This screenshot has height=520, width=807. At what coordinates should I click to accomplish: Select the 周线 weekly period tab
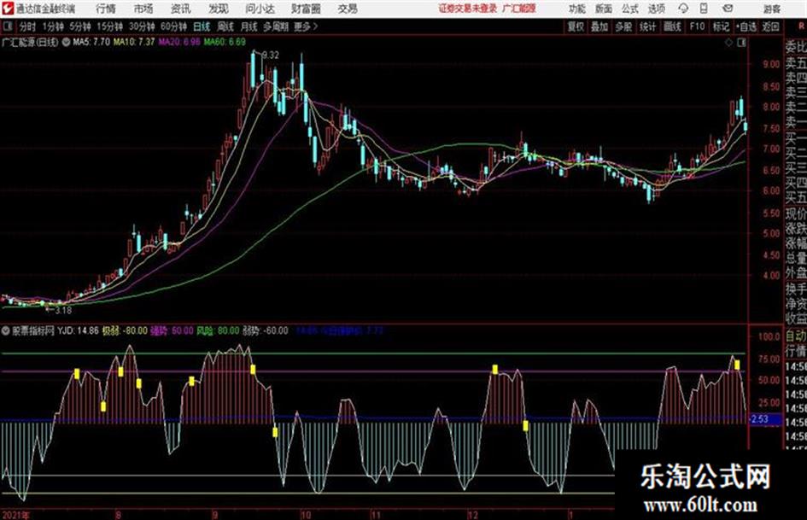click(226, 26)
